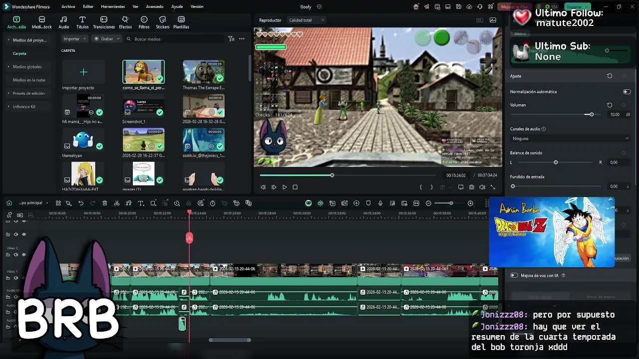Image resolution: width=639 pixels, height=359 pixels.
Task: Open the Stickers tab icon
Action: 162,19
